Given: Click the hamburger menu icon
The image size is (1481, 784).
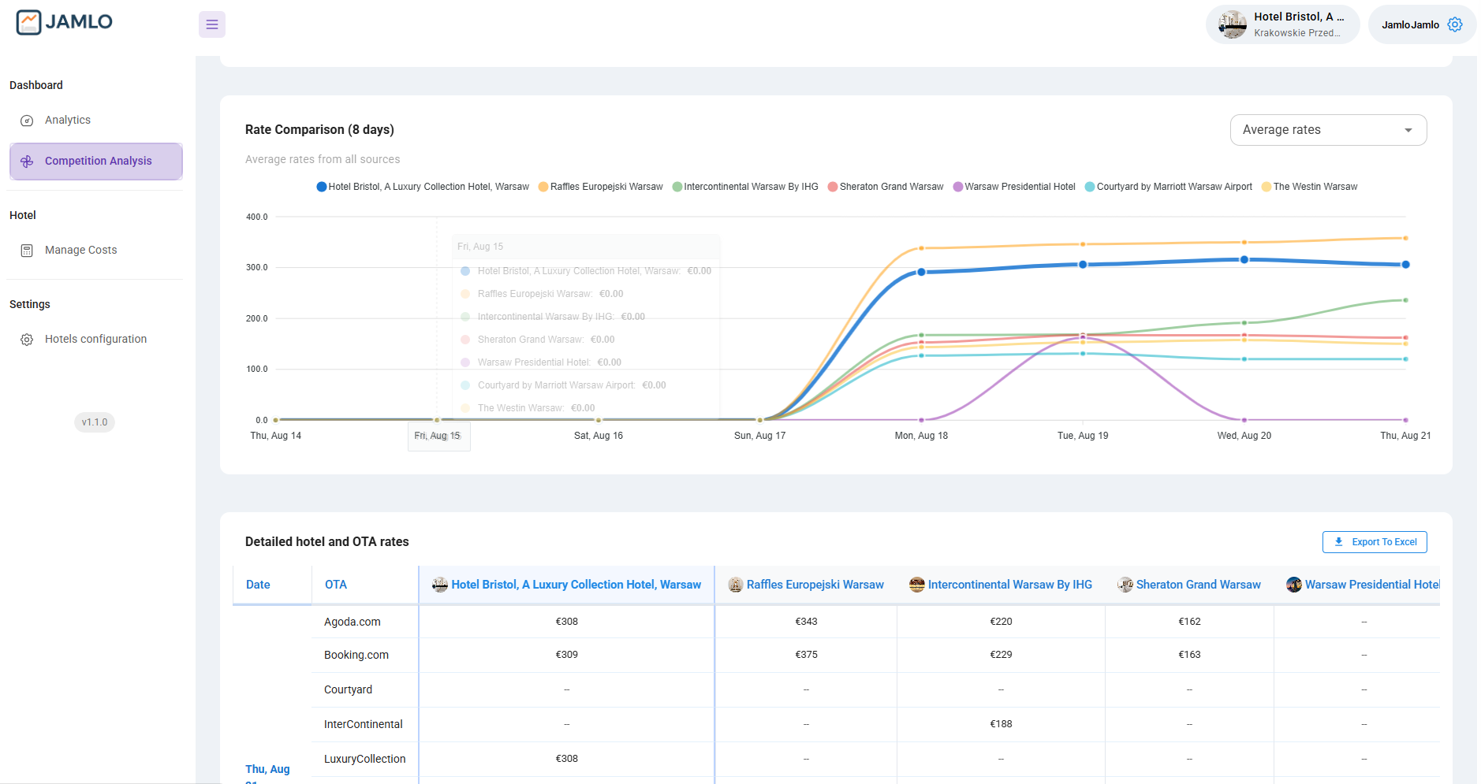Looking at the screenshot, I should point(211,24).
